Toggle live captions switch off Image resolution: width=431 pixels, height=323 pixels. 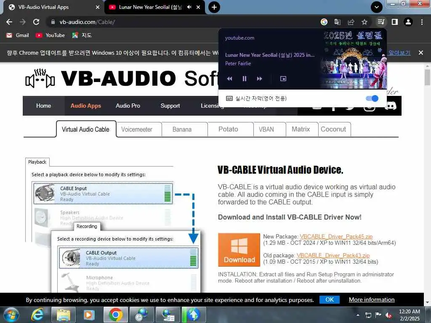372,98
